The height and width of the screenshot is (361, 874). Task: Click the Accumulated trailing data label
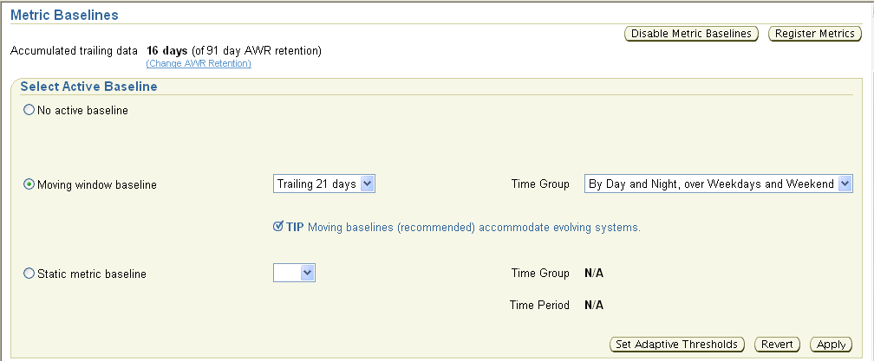click(x=74, y=51)
